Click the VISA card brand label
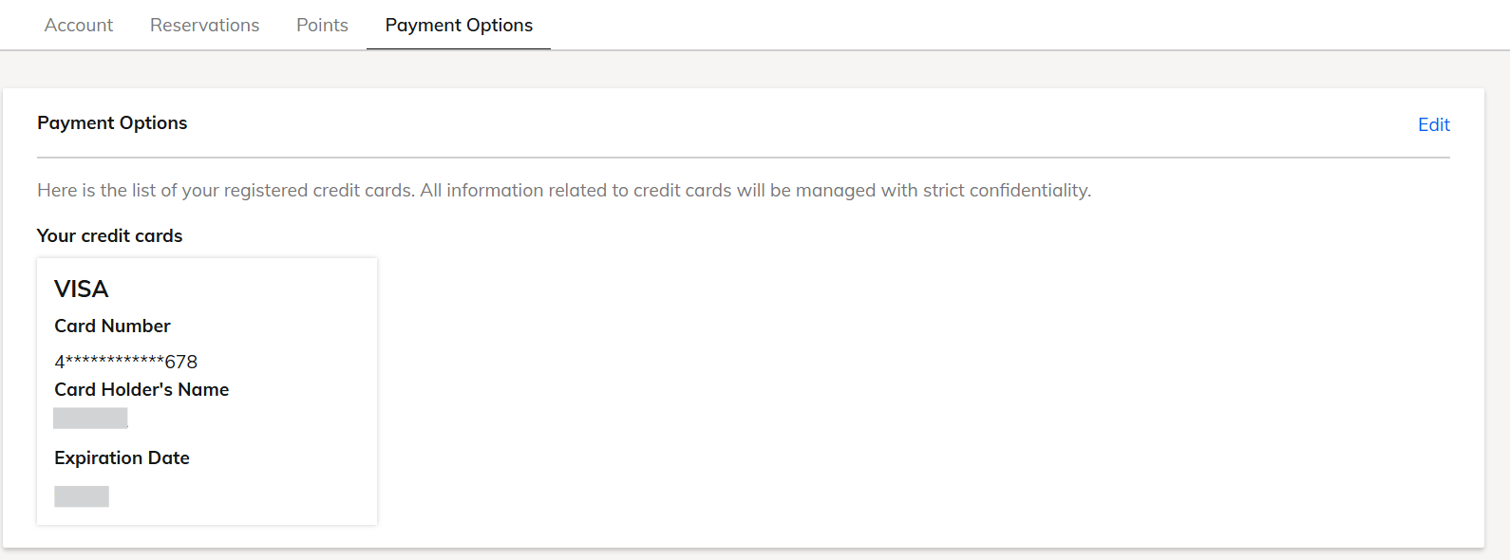 coord(82,289)
